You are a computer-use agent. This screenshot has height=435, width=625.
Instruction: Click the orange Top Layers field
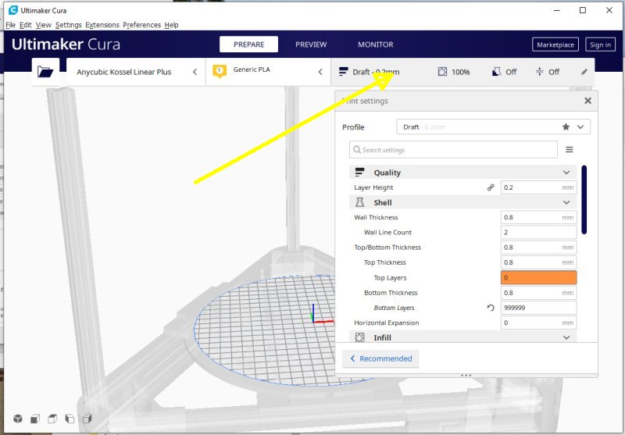(538, 278)
